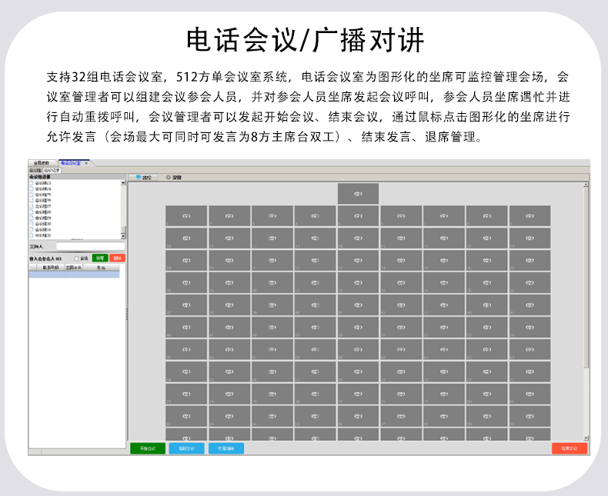This screenshot has width=608, height=496.
Task: Click the seating grid scroll-up arrow
Action: 586,185
